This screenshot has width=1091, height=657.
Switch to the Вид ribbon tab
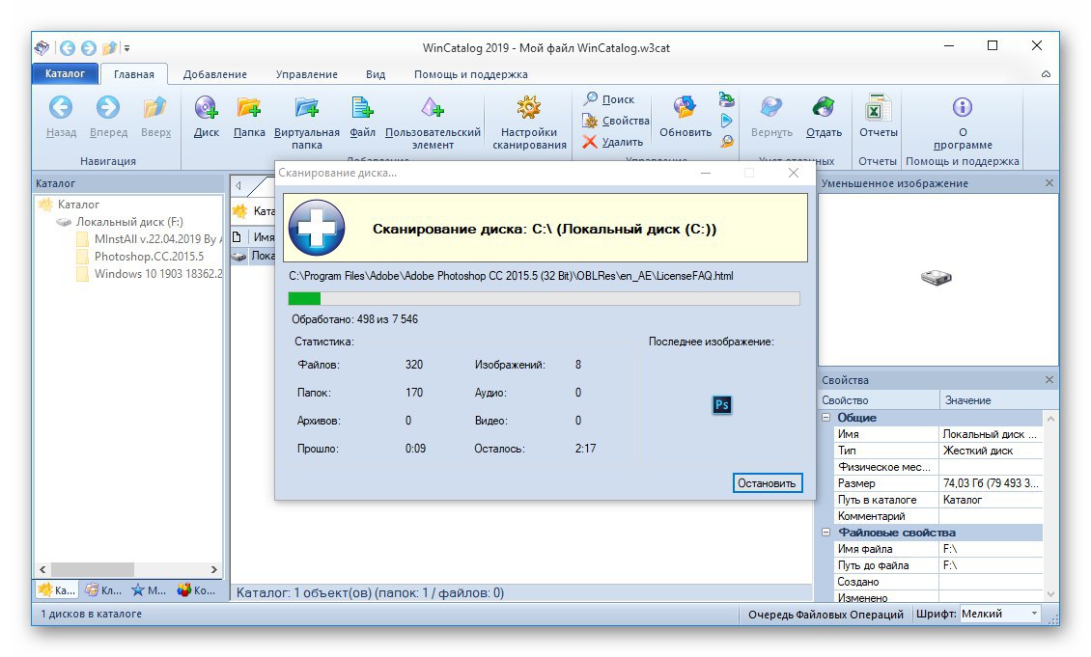click(x=376, y=74)
